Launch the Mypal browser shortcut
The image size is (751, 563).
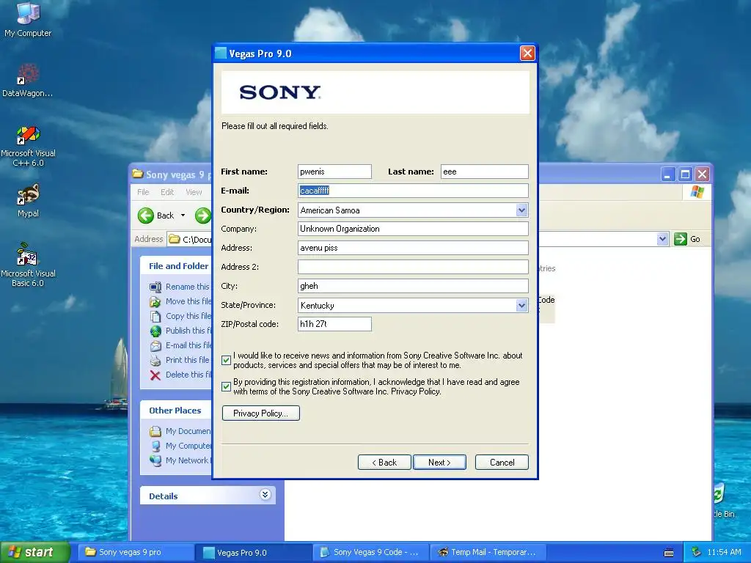(x=28, y=200)
